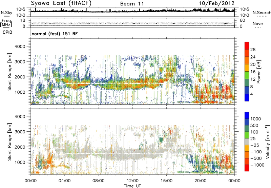Click the 'CPID' label
This screenshot has height=188, width=271.
(x=7, y=32)
